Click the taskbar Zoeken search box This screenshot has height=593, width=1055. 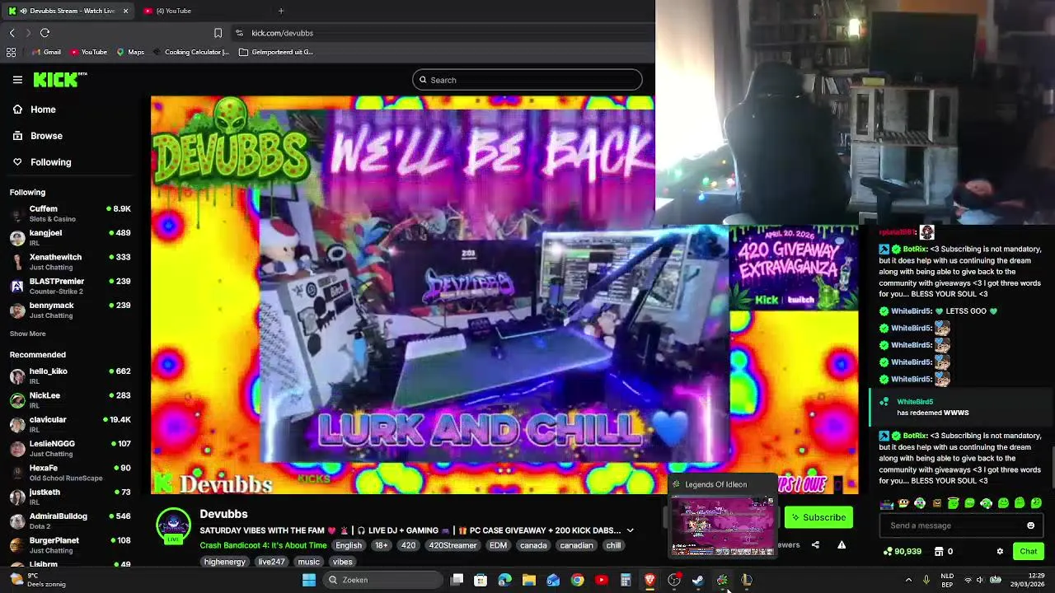pyautogui.click(x=382, y=580)
